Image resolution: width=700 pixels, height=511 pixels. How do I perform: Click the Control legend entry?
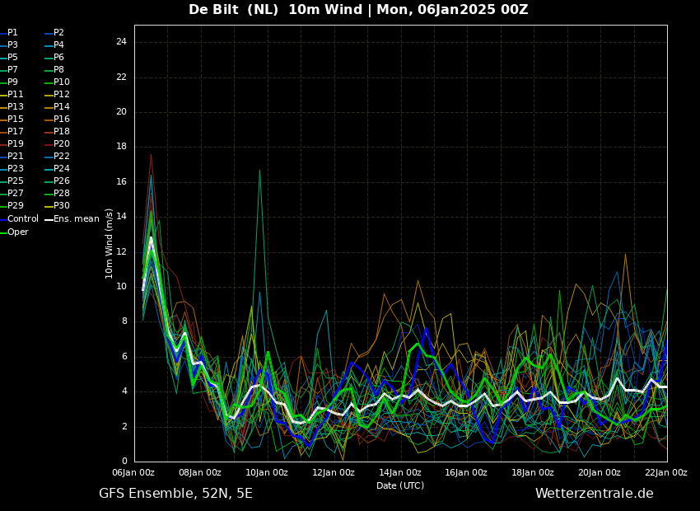tap(20, 219)
